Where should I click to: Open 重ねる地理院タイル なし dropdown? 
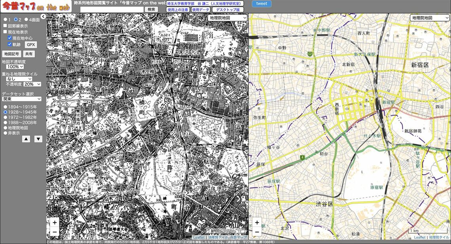tap(19, 79)
